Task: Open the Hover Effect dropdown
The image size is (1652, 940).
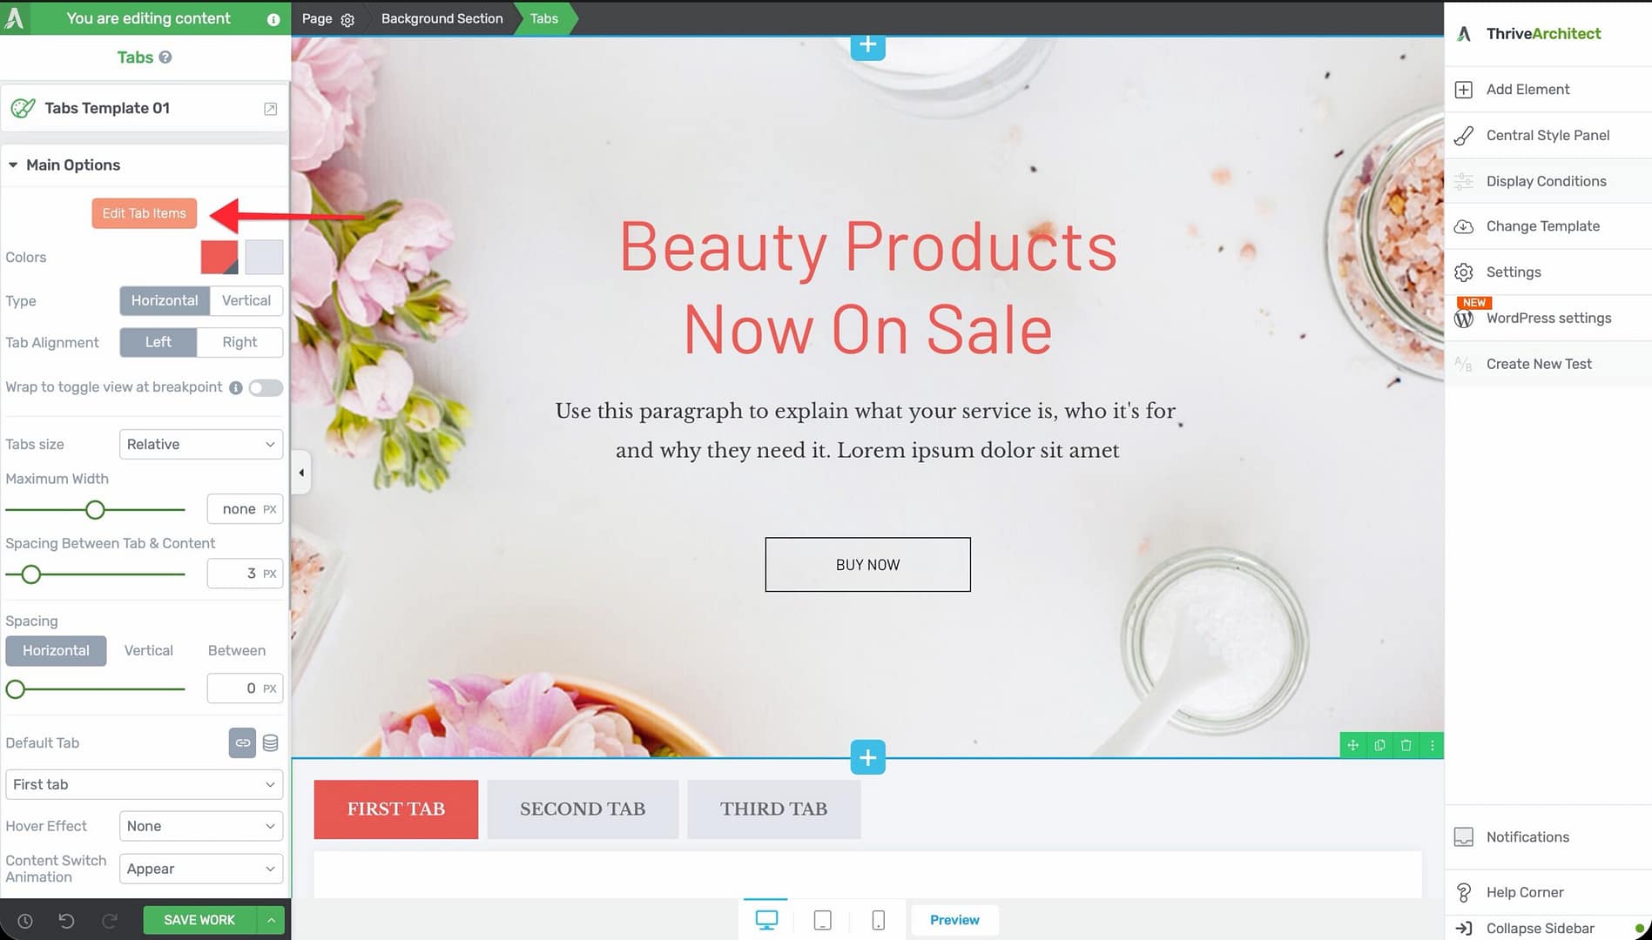Action: (x=200, y=826)
